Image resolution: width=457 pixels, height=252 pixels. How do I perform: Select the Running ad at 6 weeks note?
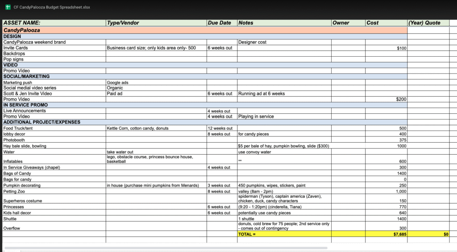(x=284, y=94)
